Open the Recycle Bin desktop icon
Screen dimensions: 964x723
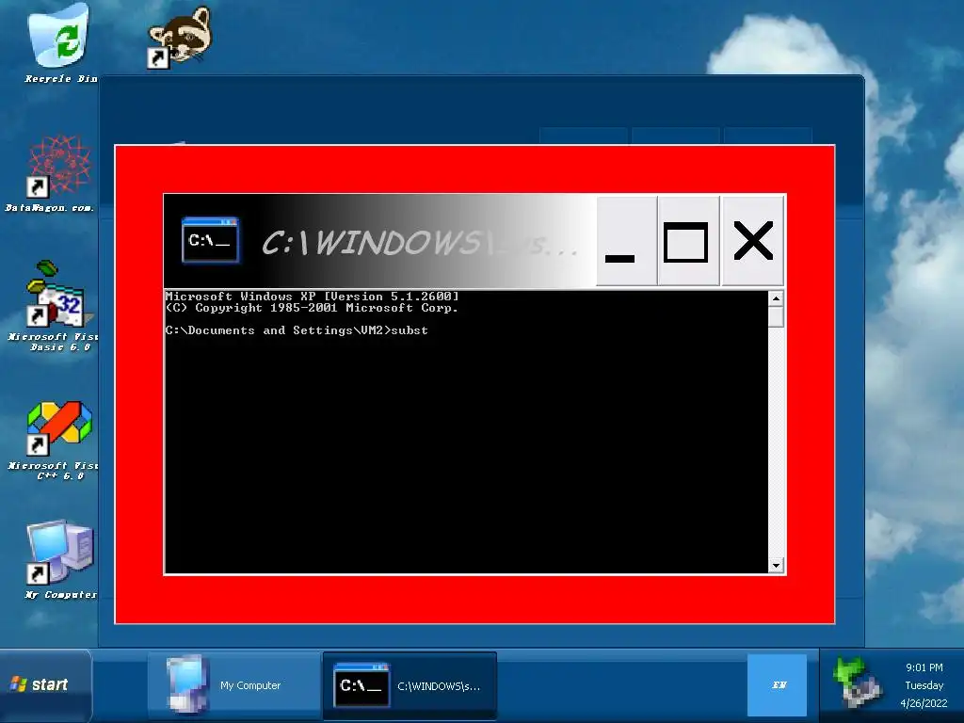coord(61,43)
